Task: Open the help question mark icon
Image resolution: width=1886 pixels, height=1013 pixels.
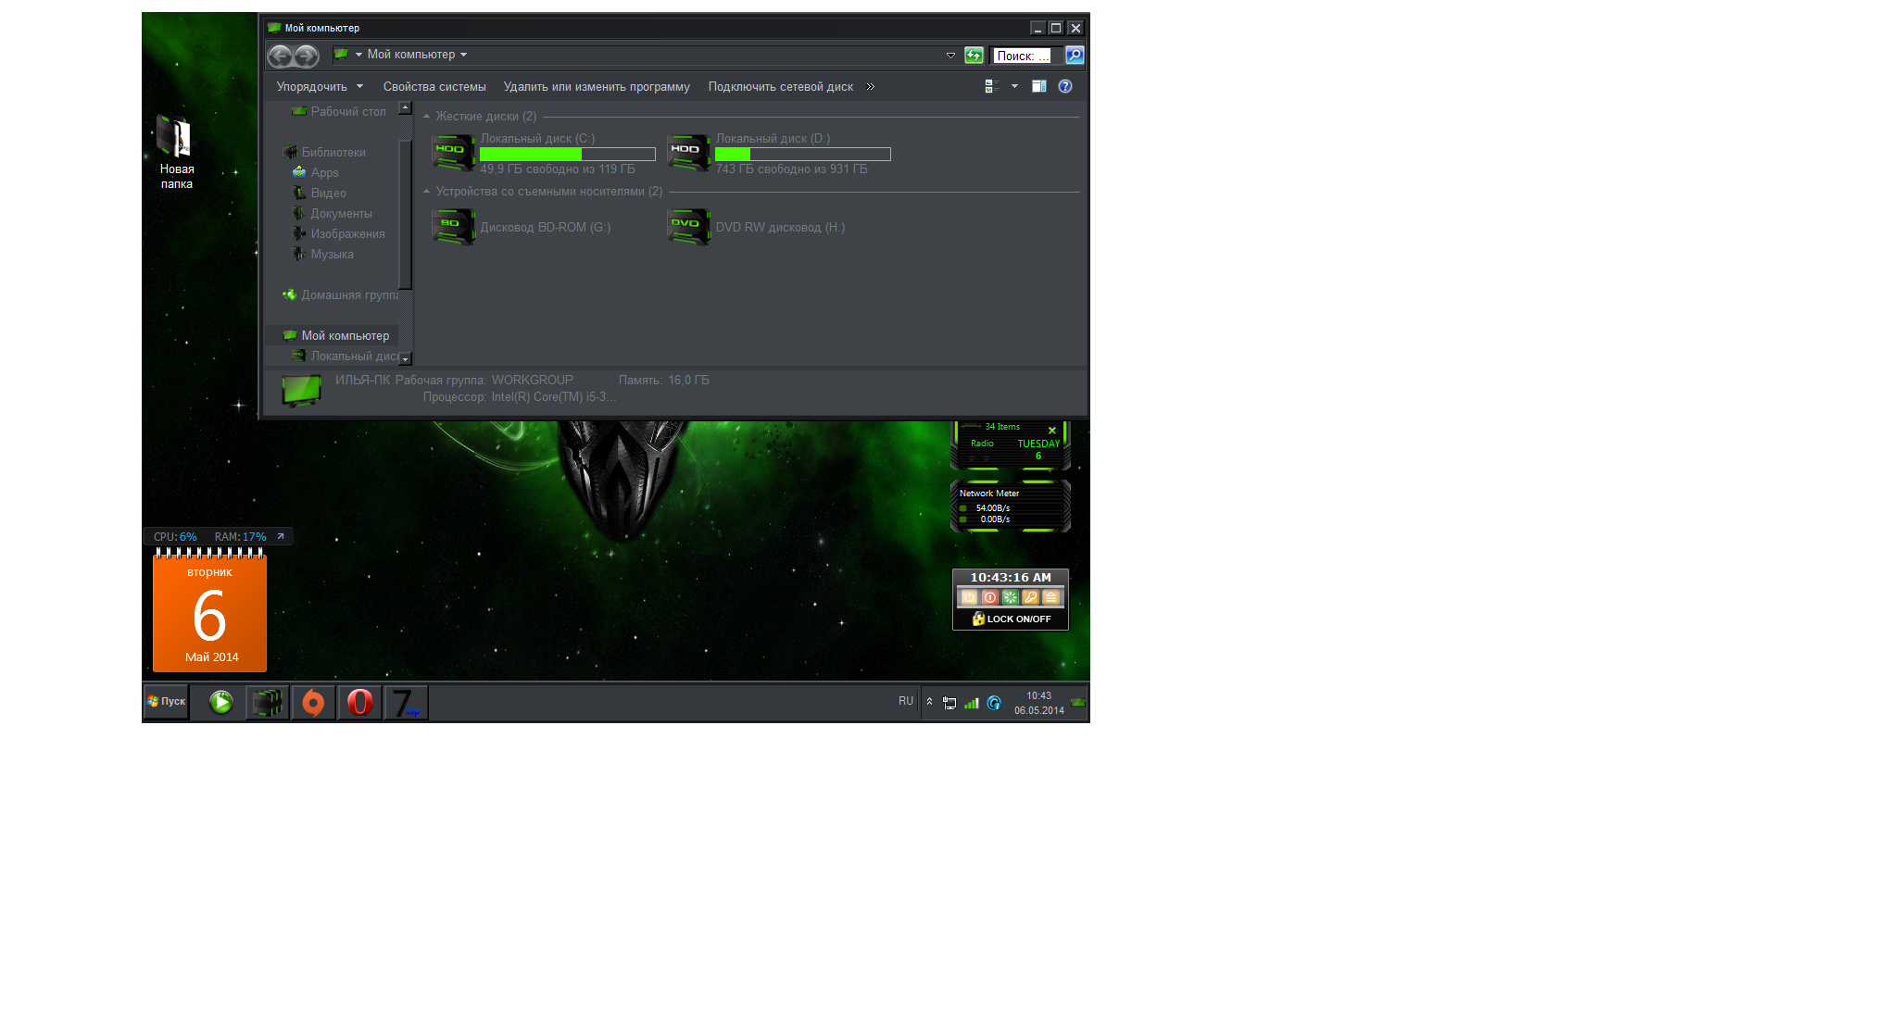Action: click(x=1065, y=86)
